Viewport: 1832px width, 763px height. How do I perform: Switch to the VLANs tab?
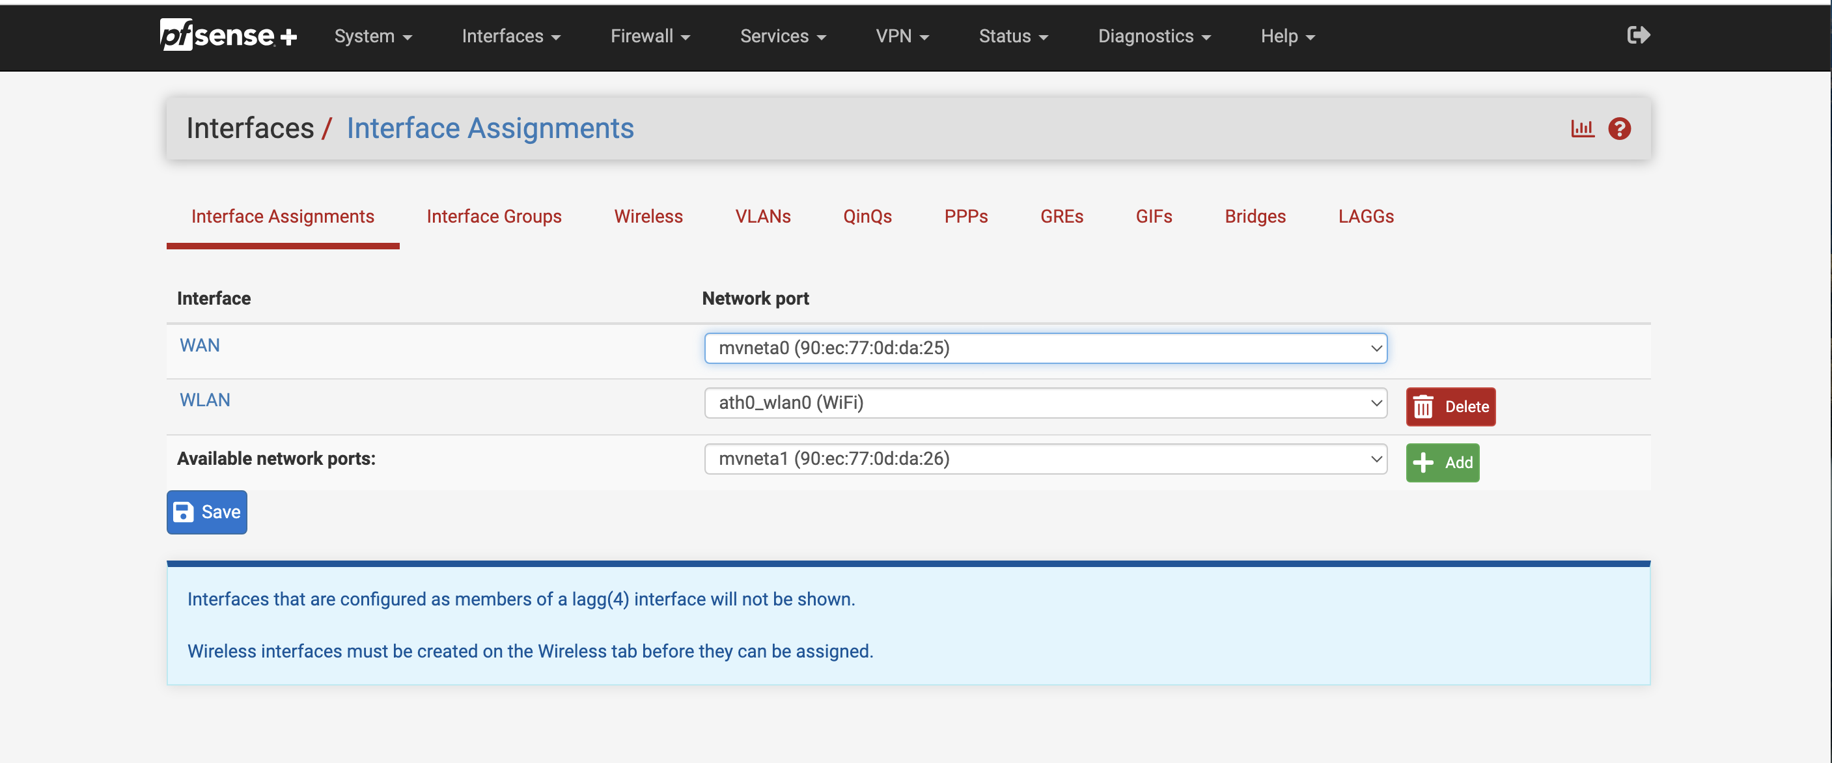762,216
